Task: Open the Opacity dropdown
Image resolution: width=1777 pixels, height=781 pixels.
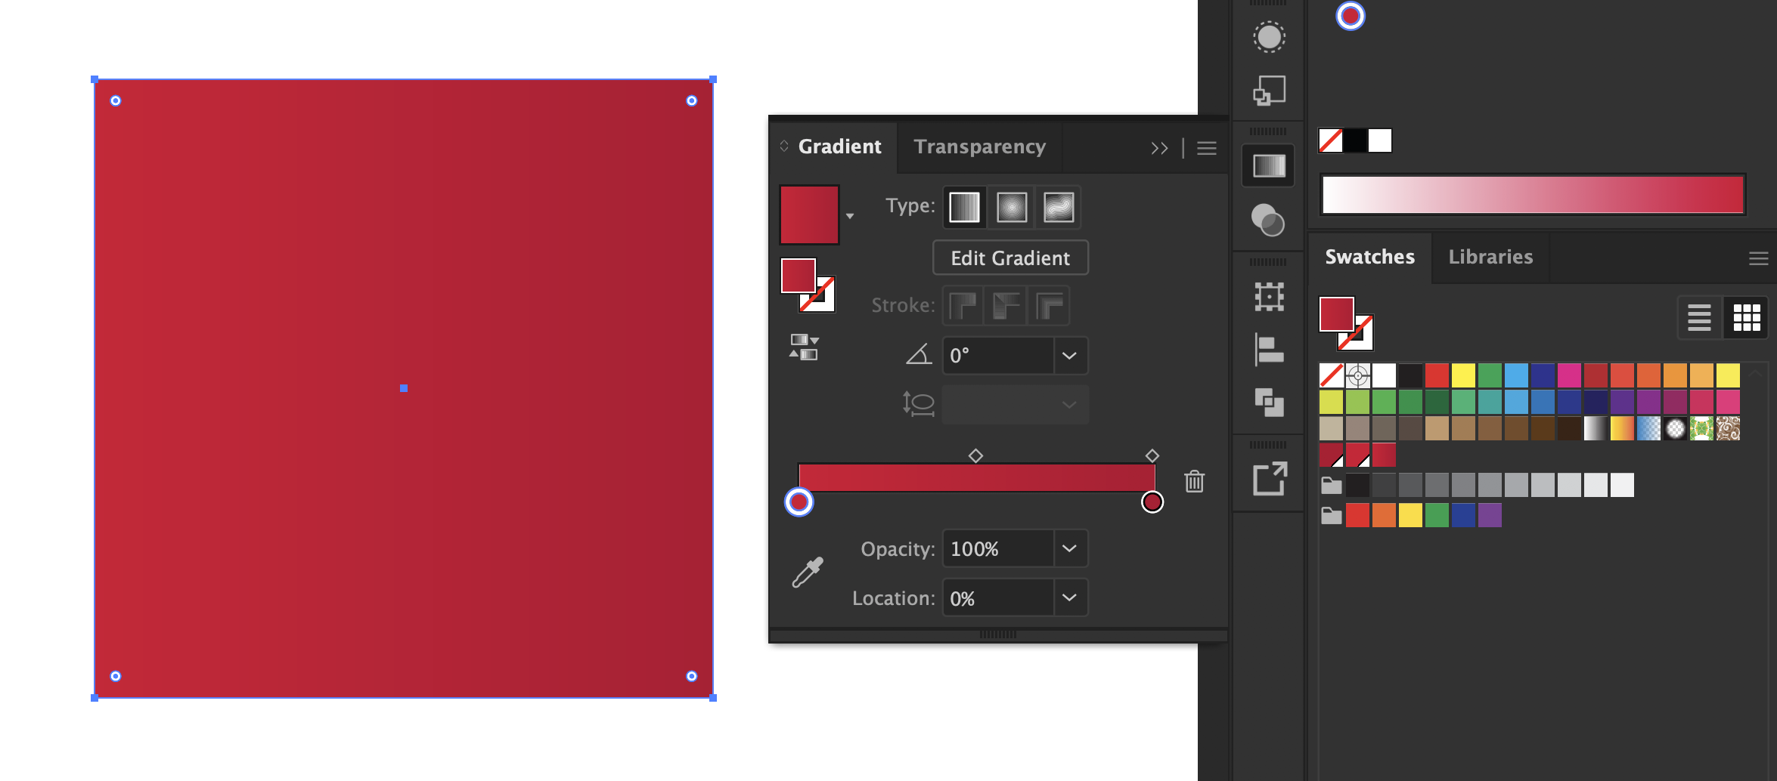Action: 1068,548
